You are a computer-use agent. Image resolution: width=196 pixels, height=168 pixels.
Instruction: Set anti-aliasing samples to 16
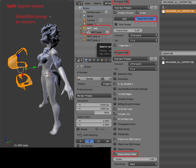pos(107,141)
